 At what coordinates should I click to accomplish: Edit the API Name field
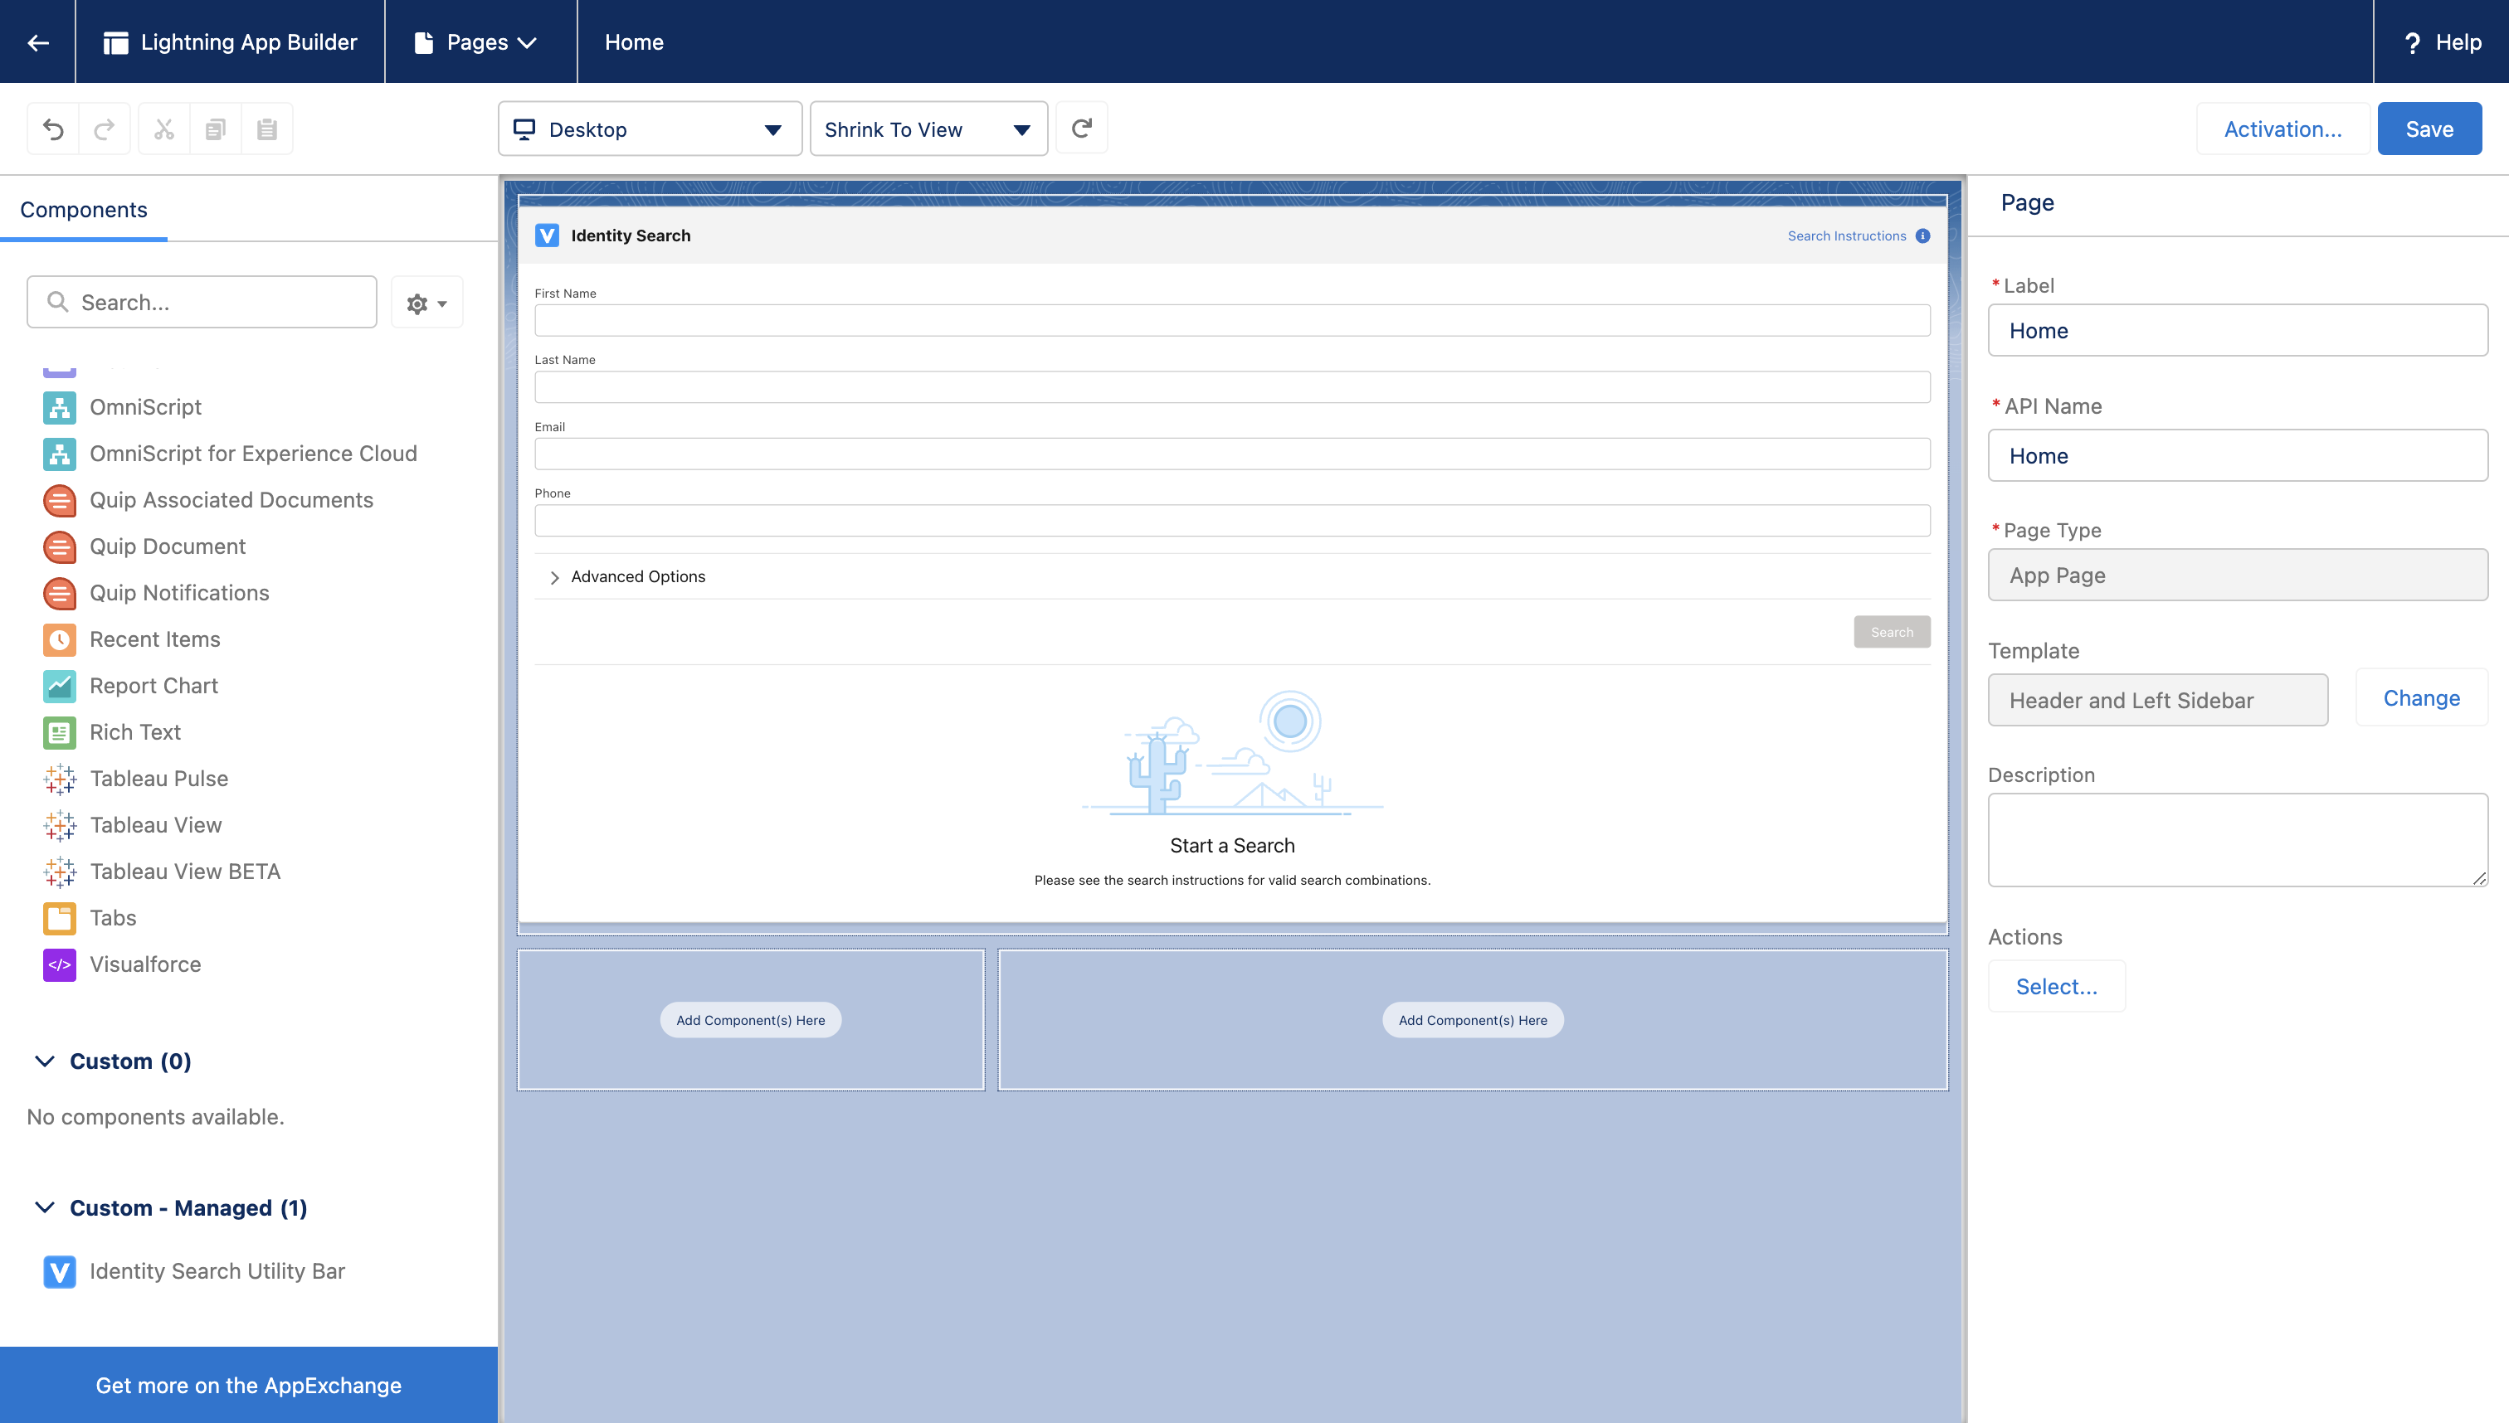point(2237,455)
